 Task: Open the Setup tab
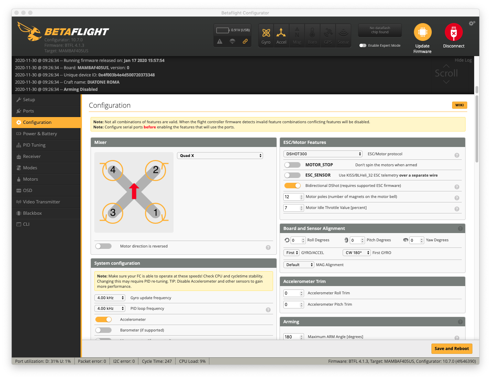46,99
